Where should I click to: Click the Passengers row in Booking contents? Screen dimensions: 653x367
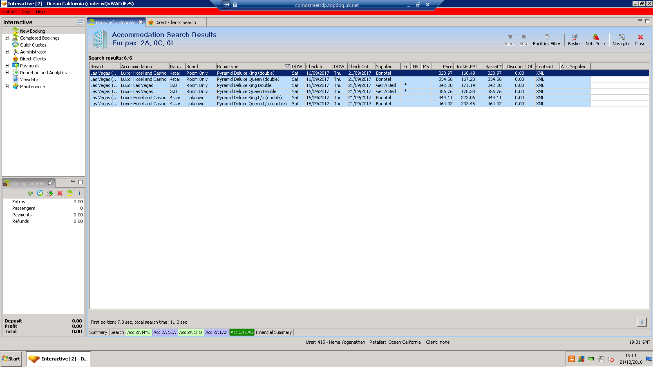[x=43, y=208]
